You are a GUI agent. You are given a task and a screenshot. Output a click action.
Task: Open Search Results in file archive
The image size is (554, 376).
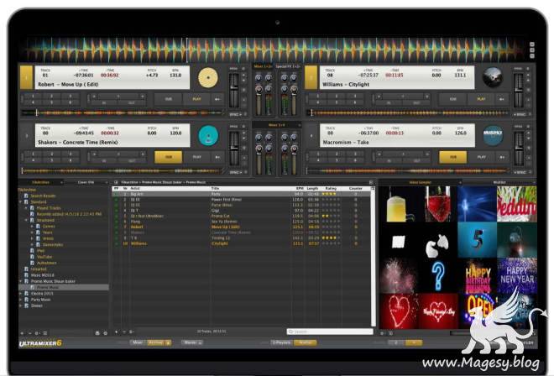(43, 196)
